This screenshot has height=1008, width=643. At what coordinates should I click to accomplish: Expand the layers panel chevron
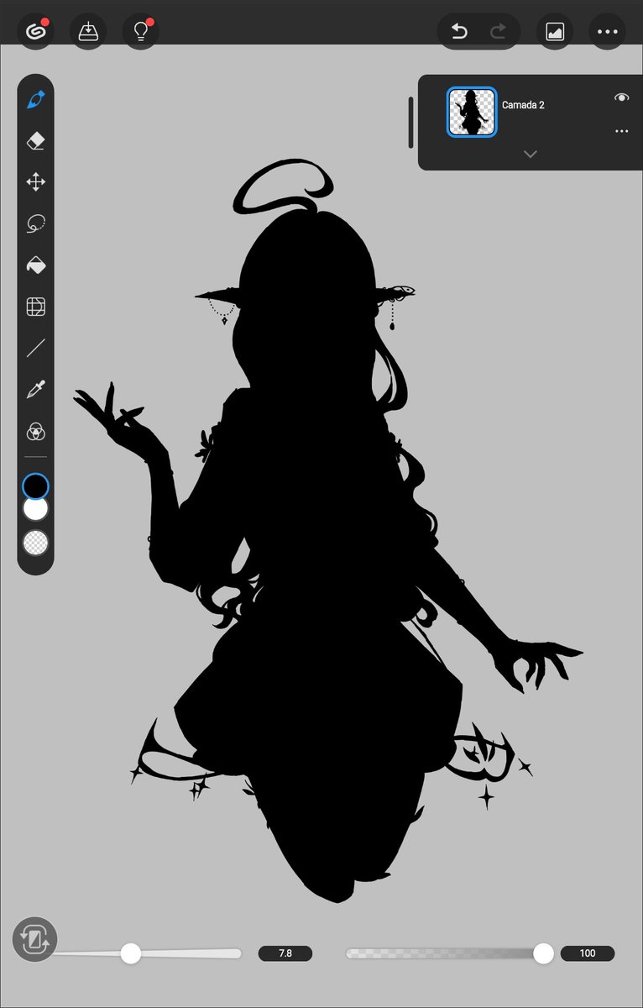click(530, 154)
